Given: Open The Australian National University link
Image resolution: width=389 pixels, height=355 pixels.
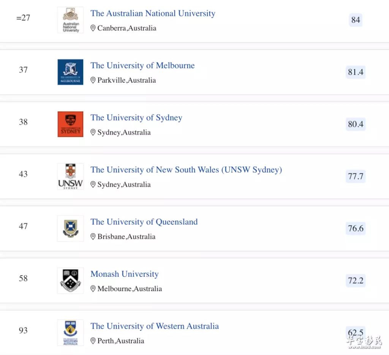Looking at the screenshot, I should 153,13.
